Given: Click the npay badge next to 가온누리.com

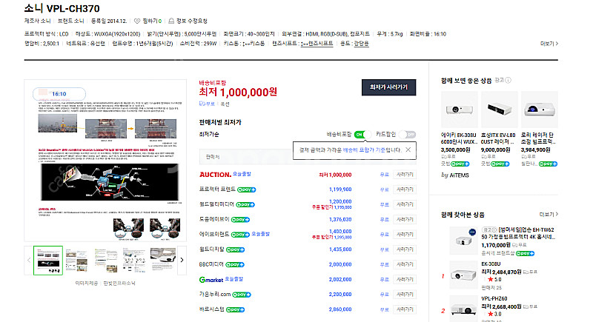Looking at the screenshot, I should (242, 295).
